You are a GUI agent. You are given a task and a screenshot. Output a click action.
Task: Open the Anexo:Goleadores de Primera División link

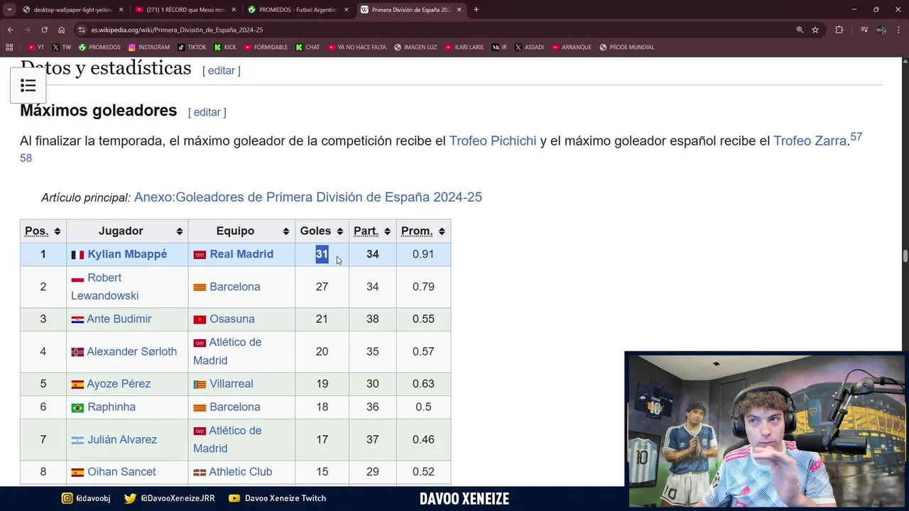tap(307, 197)
